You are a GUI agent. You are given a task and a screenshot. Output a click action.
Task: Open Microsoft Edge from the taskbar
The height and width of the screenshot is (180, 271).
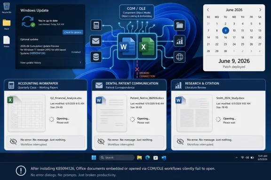[x=147, y=157]
